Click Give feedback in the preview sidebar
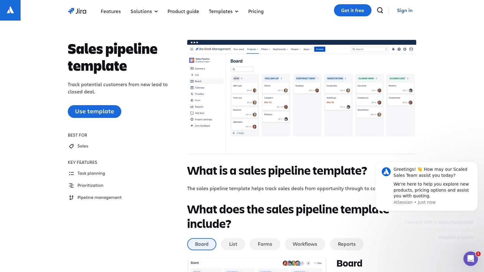This screenshot has height=272, width=484. pos(206,126)
